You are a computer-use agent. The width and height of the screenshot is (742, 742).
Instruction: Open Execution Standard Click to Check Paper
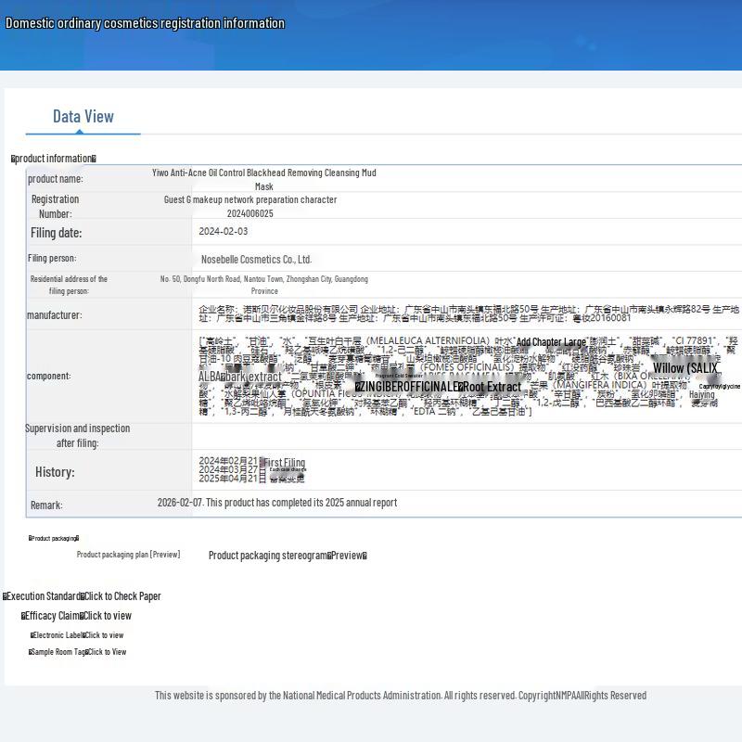coord(82,596)
